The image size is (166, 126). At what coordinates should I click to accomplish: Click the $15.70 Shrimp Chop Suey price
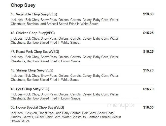[148, 70]
